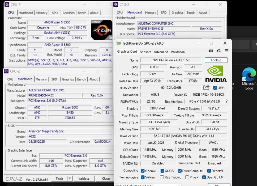257x186 pixels.
Task: Toggle the CUDA checkbox
Action: [x=162, y=171]
